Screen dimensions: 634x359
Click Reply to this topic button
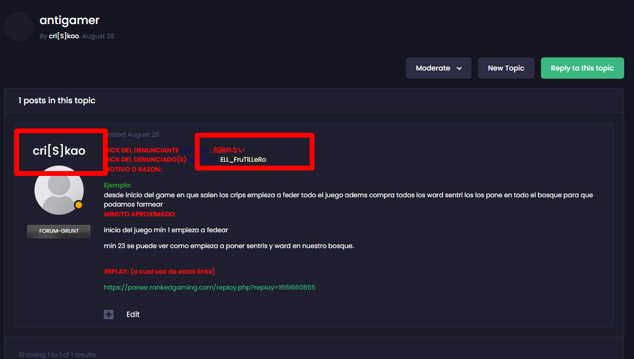coord(582,68)
